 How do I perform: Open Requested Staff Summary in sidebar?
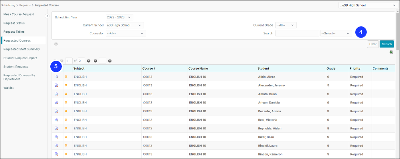22,49
